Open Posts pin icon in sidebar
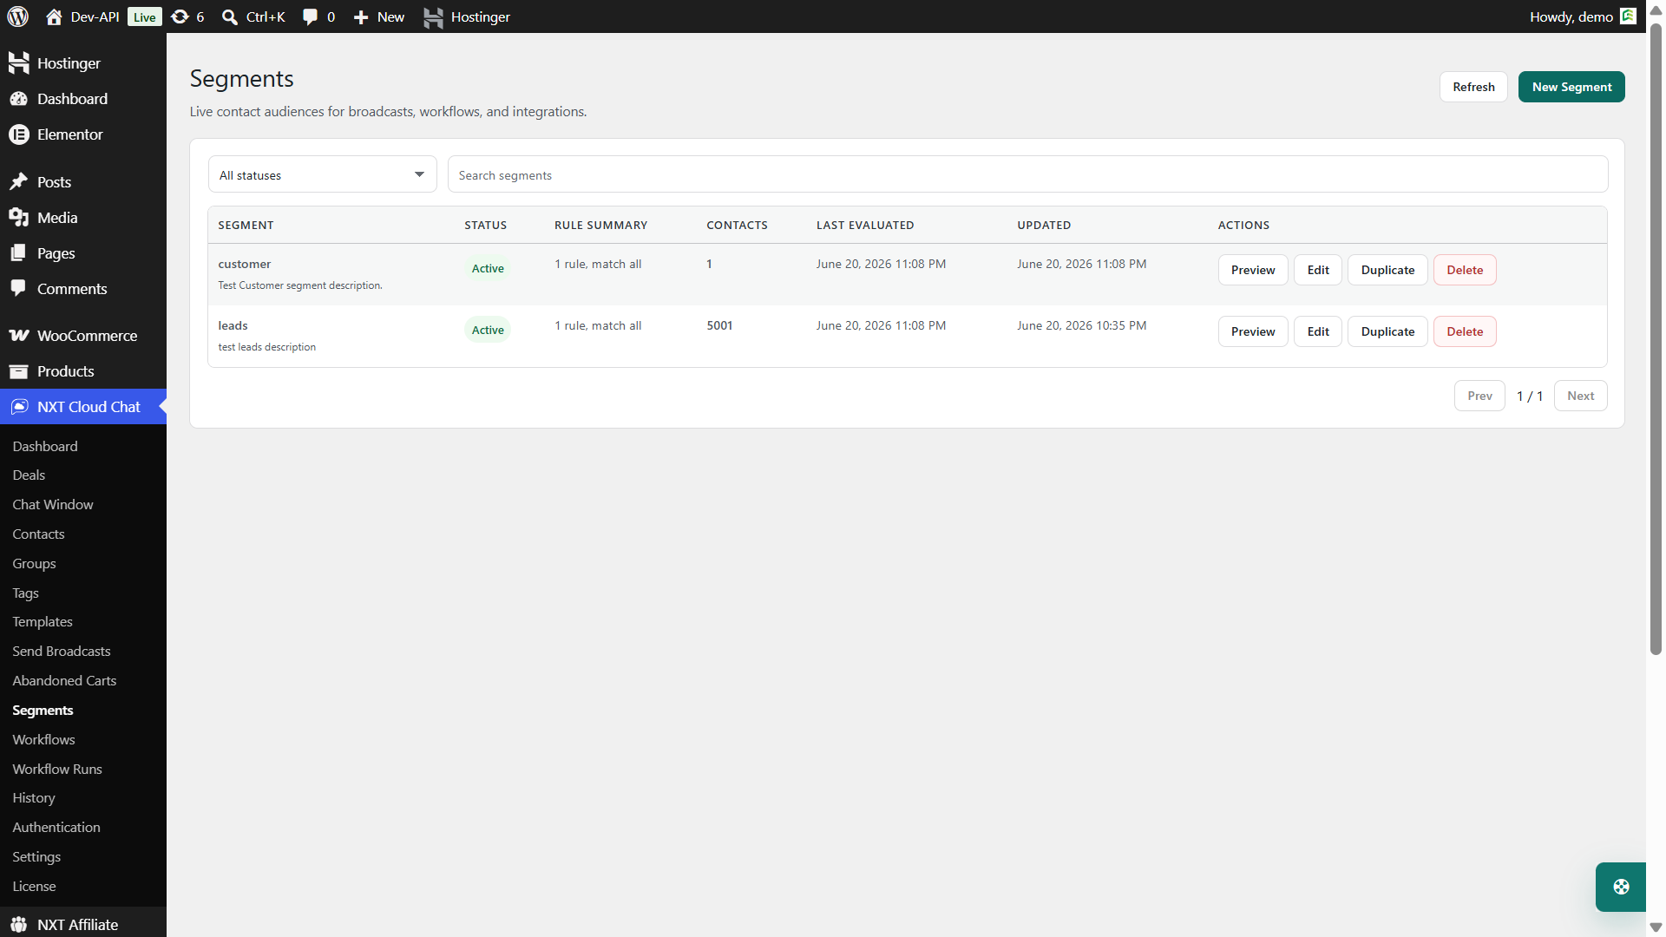 point(19,182)
